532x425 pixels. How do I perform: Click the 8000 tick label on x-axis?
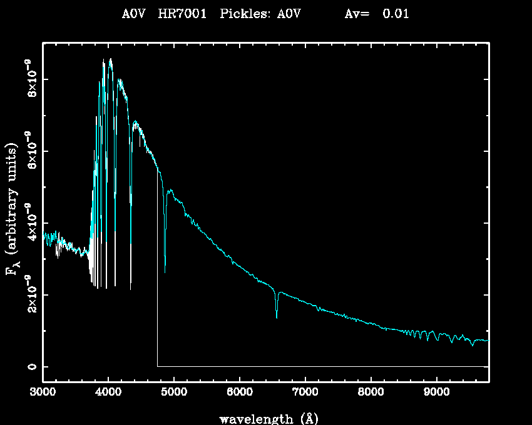click(371, 393)
